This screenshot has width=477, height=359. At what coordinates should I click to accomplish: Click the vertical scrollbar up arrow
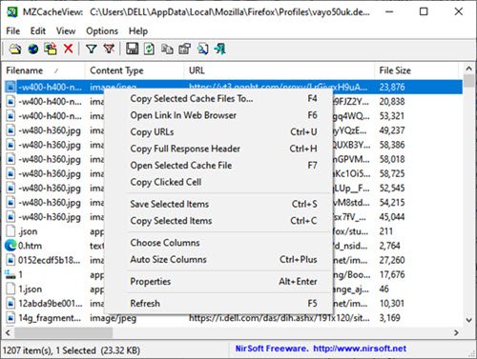click(x=468, y=69)
